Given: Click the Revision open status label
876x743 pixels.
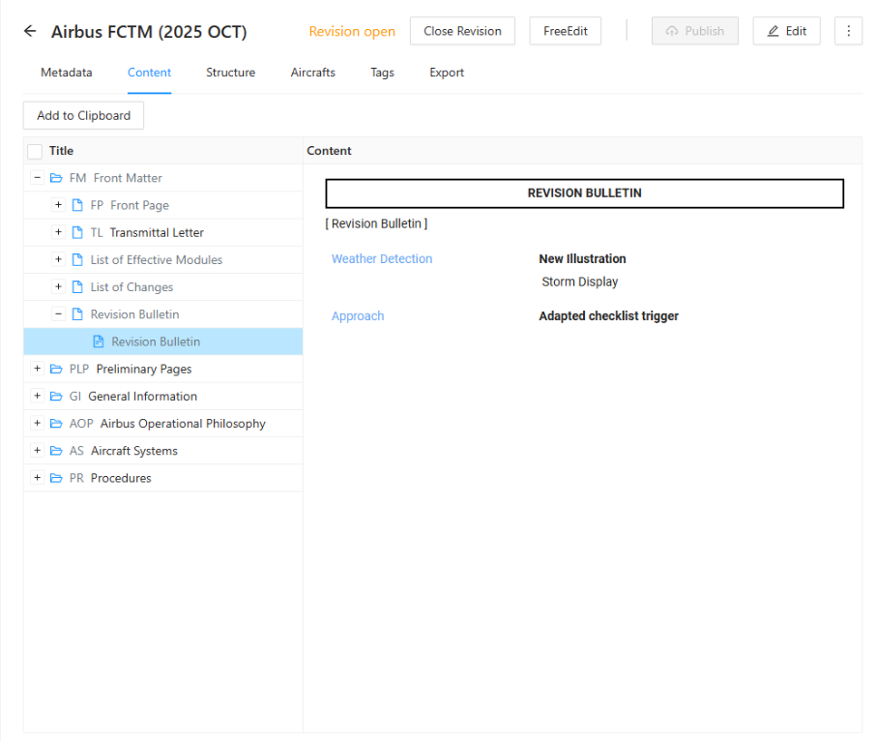Looking at the screenshot, I should [352, 31].
